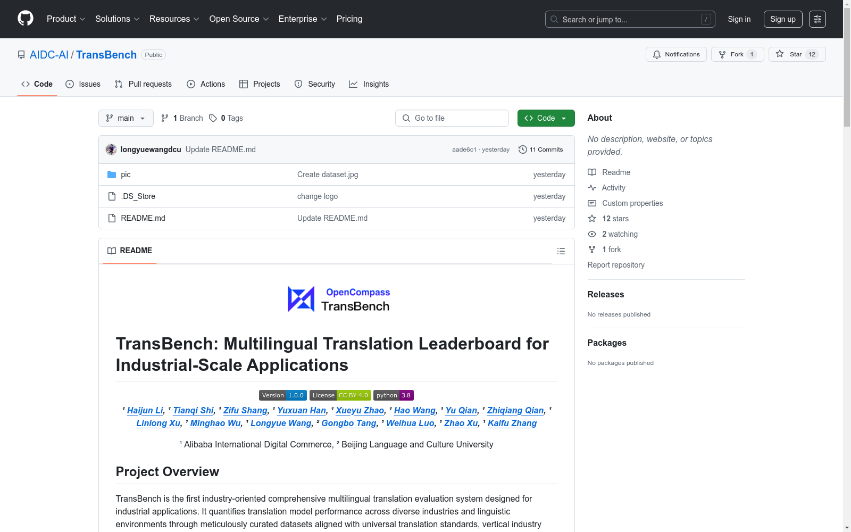Image resolution: width=851 pixels, height=532 pixels.
Task: Open the green Code dropdown button
Action: (546, 118)
